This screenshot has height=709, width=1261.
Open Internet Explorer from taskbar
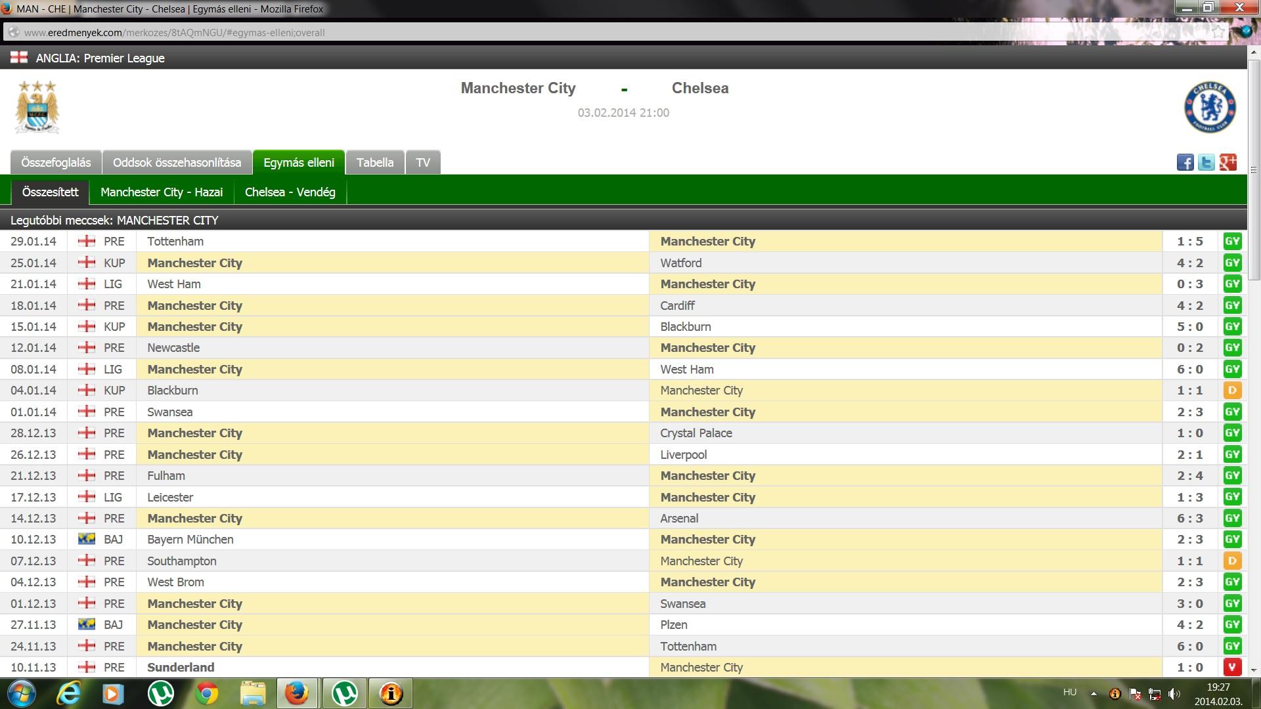pos(69,693)
